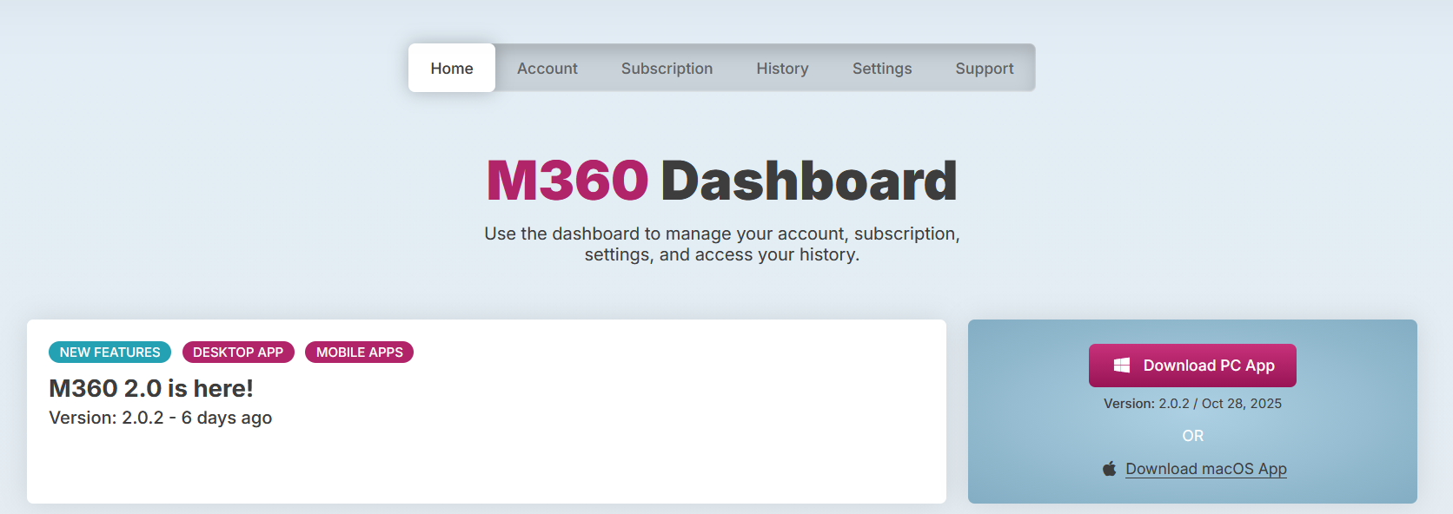Click the dashboard description subtitle text
The height and width of the screenshot is (514, 1453).
[721, 244]
